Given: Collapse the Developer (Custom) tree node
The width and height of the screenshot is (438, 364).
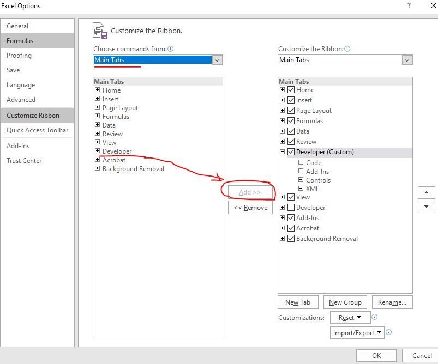Looking at the screenshot, I should (283, 152).
